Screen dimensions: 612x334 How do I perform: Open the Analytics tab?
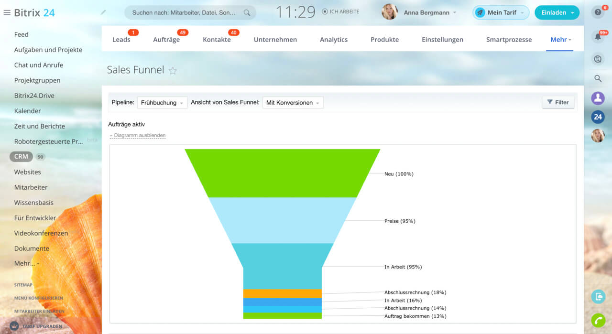[x=333, y=40]
